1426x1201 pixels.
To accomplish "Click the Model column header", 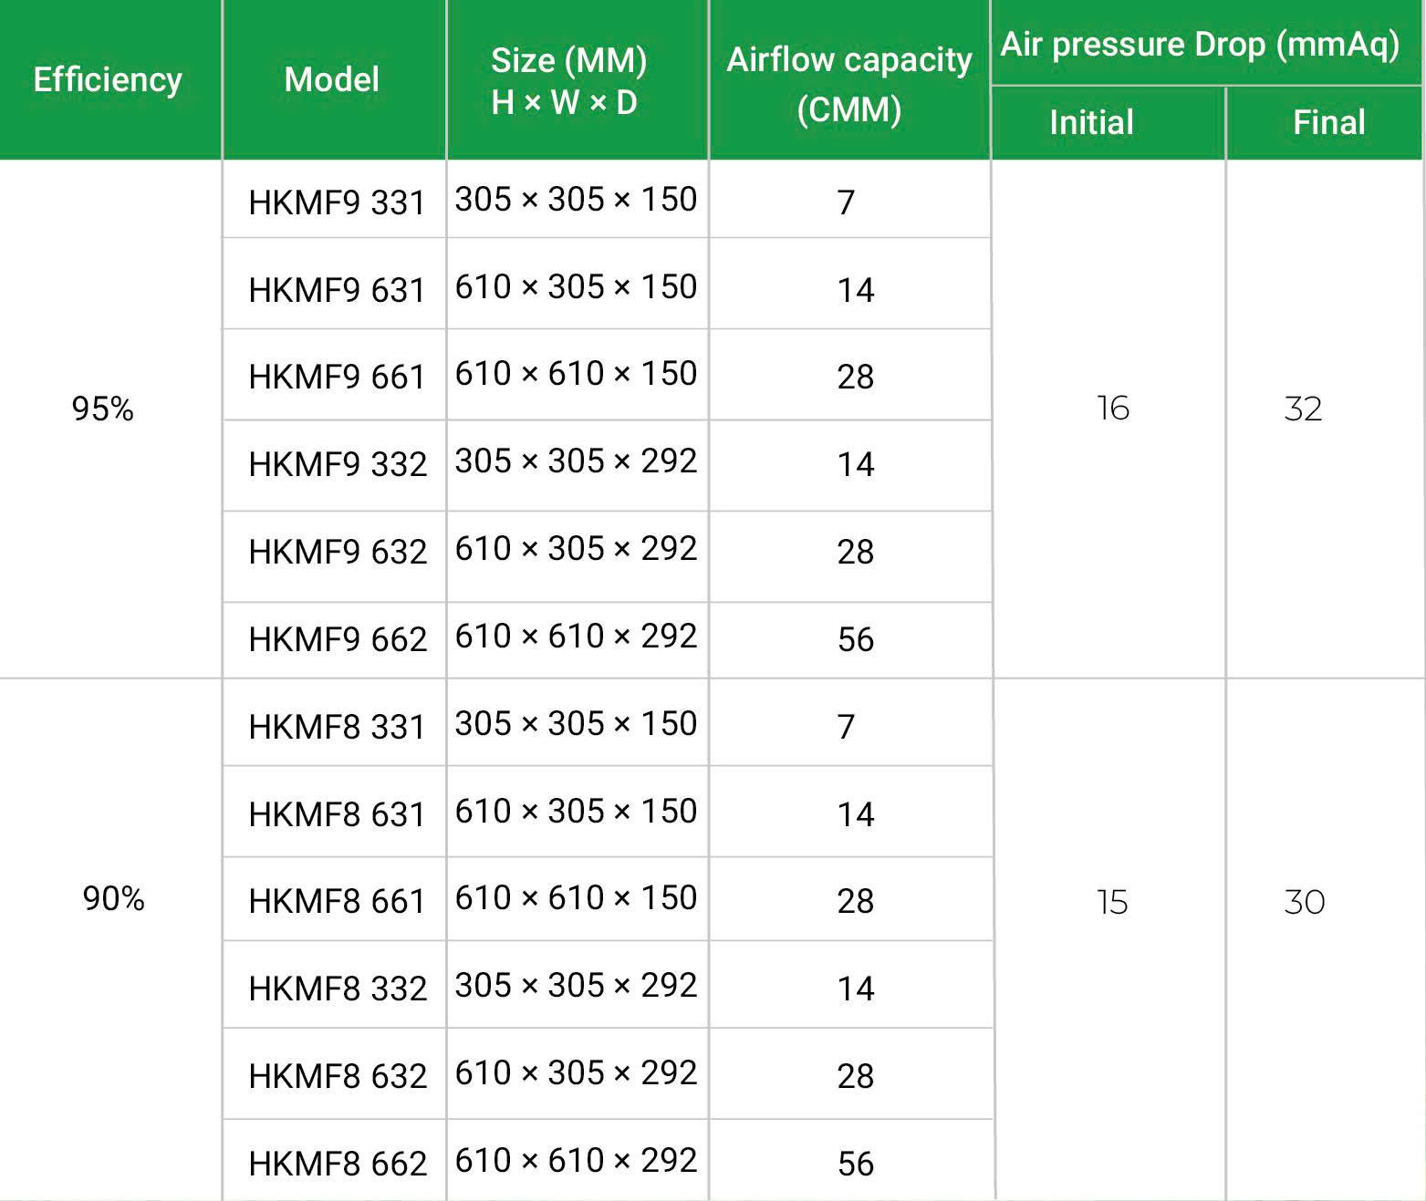I will point(332,80).
